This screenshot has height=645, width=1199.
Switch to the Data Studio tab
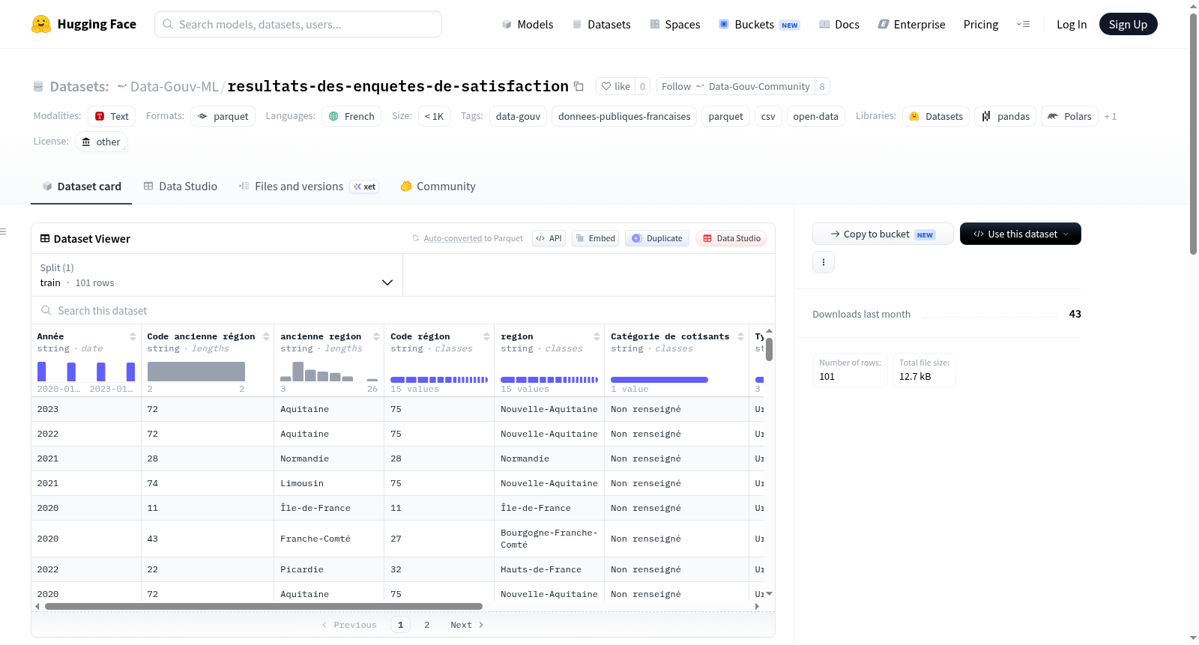pos(181,186)
